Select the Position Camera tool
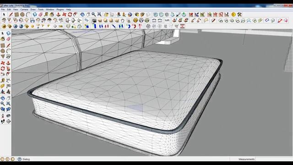 (3, 116)
